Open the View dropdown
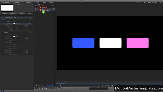The width and height of the screenshot is (163, 92). 156,3
